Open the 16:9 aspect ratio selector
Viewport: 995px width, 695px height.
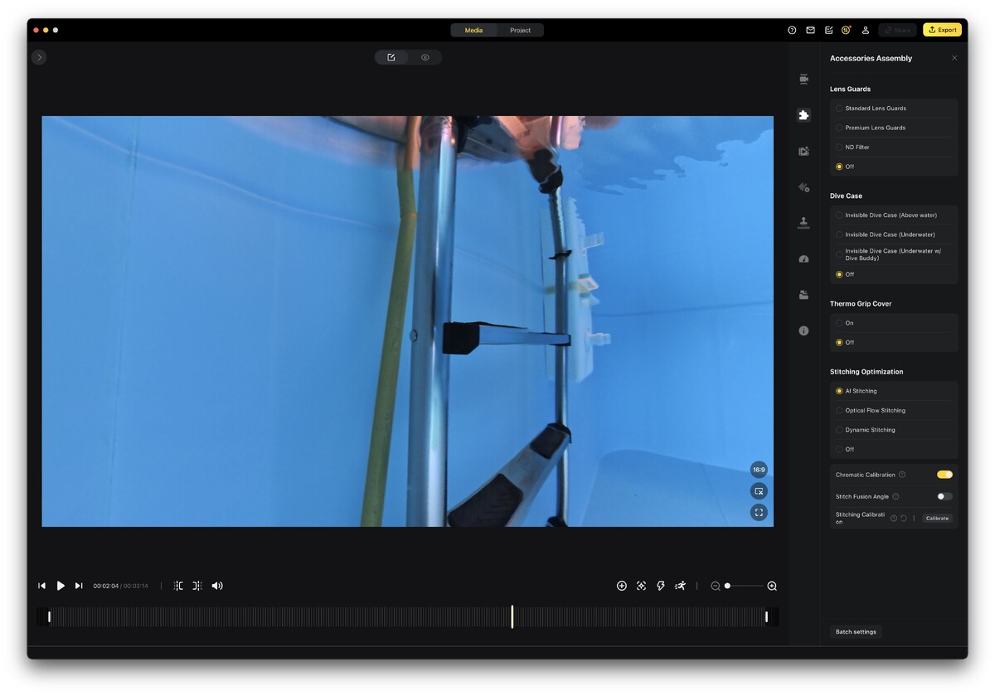pos(758,470)
